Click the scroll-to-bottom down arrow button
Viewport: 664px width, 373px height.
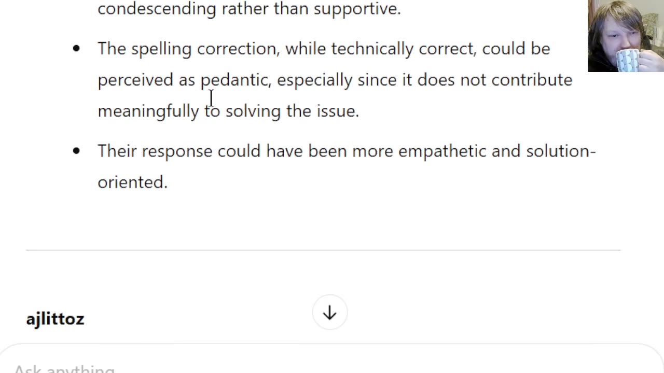[x=329, y=313]
